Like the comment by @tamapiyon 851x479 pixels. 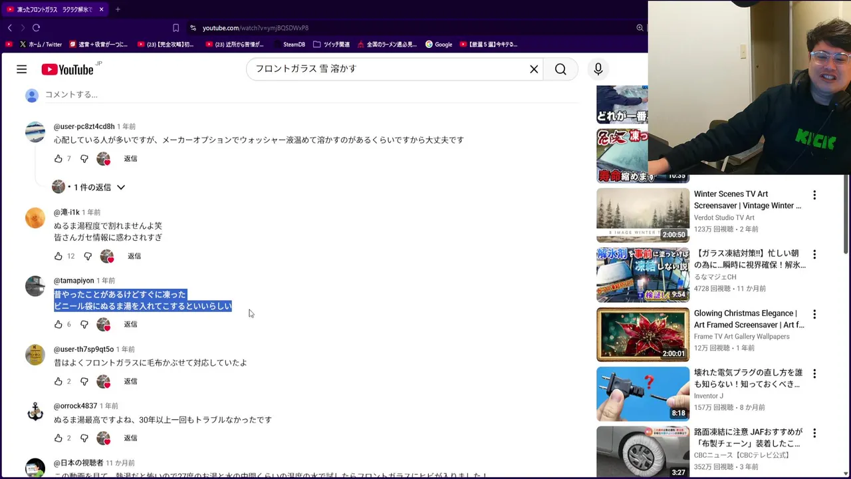59,325
